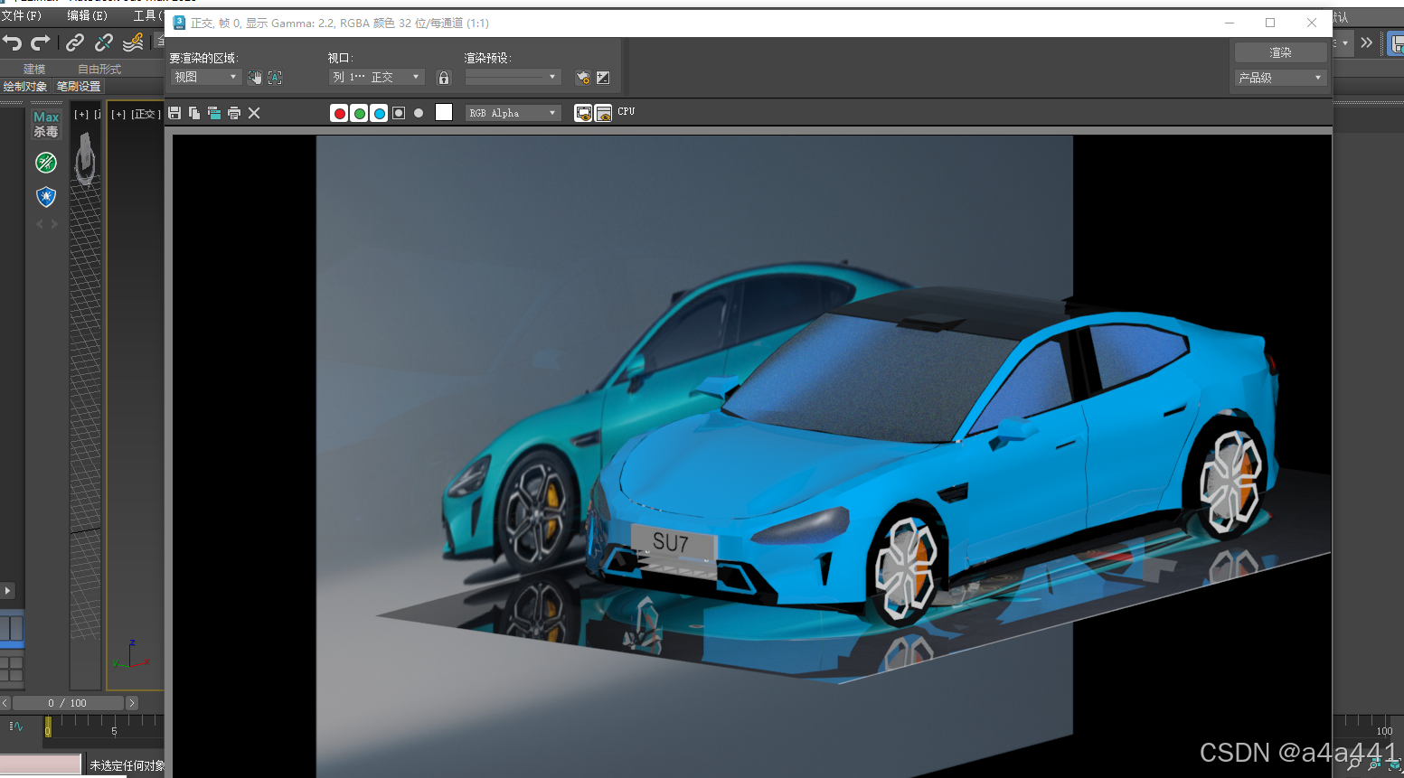Click the Max 杀毒 antivirus logo
Viewport: 1404px width, 778px height.
point(46,124)
